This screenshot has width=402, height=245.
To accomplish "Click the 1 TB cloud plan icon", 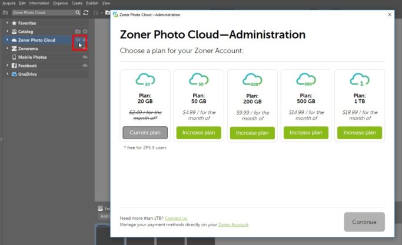I will 360,79.
